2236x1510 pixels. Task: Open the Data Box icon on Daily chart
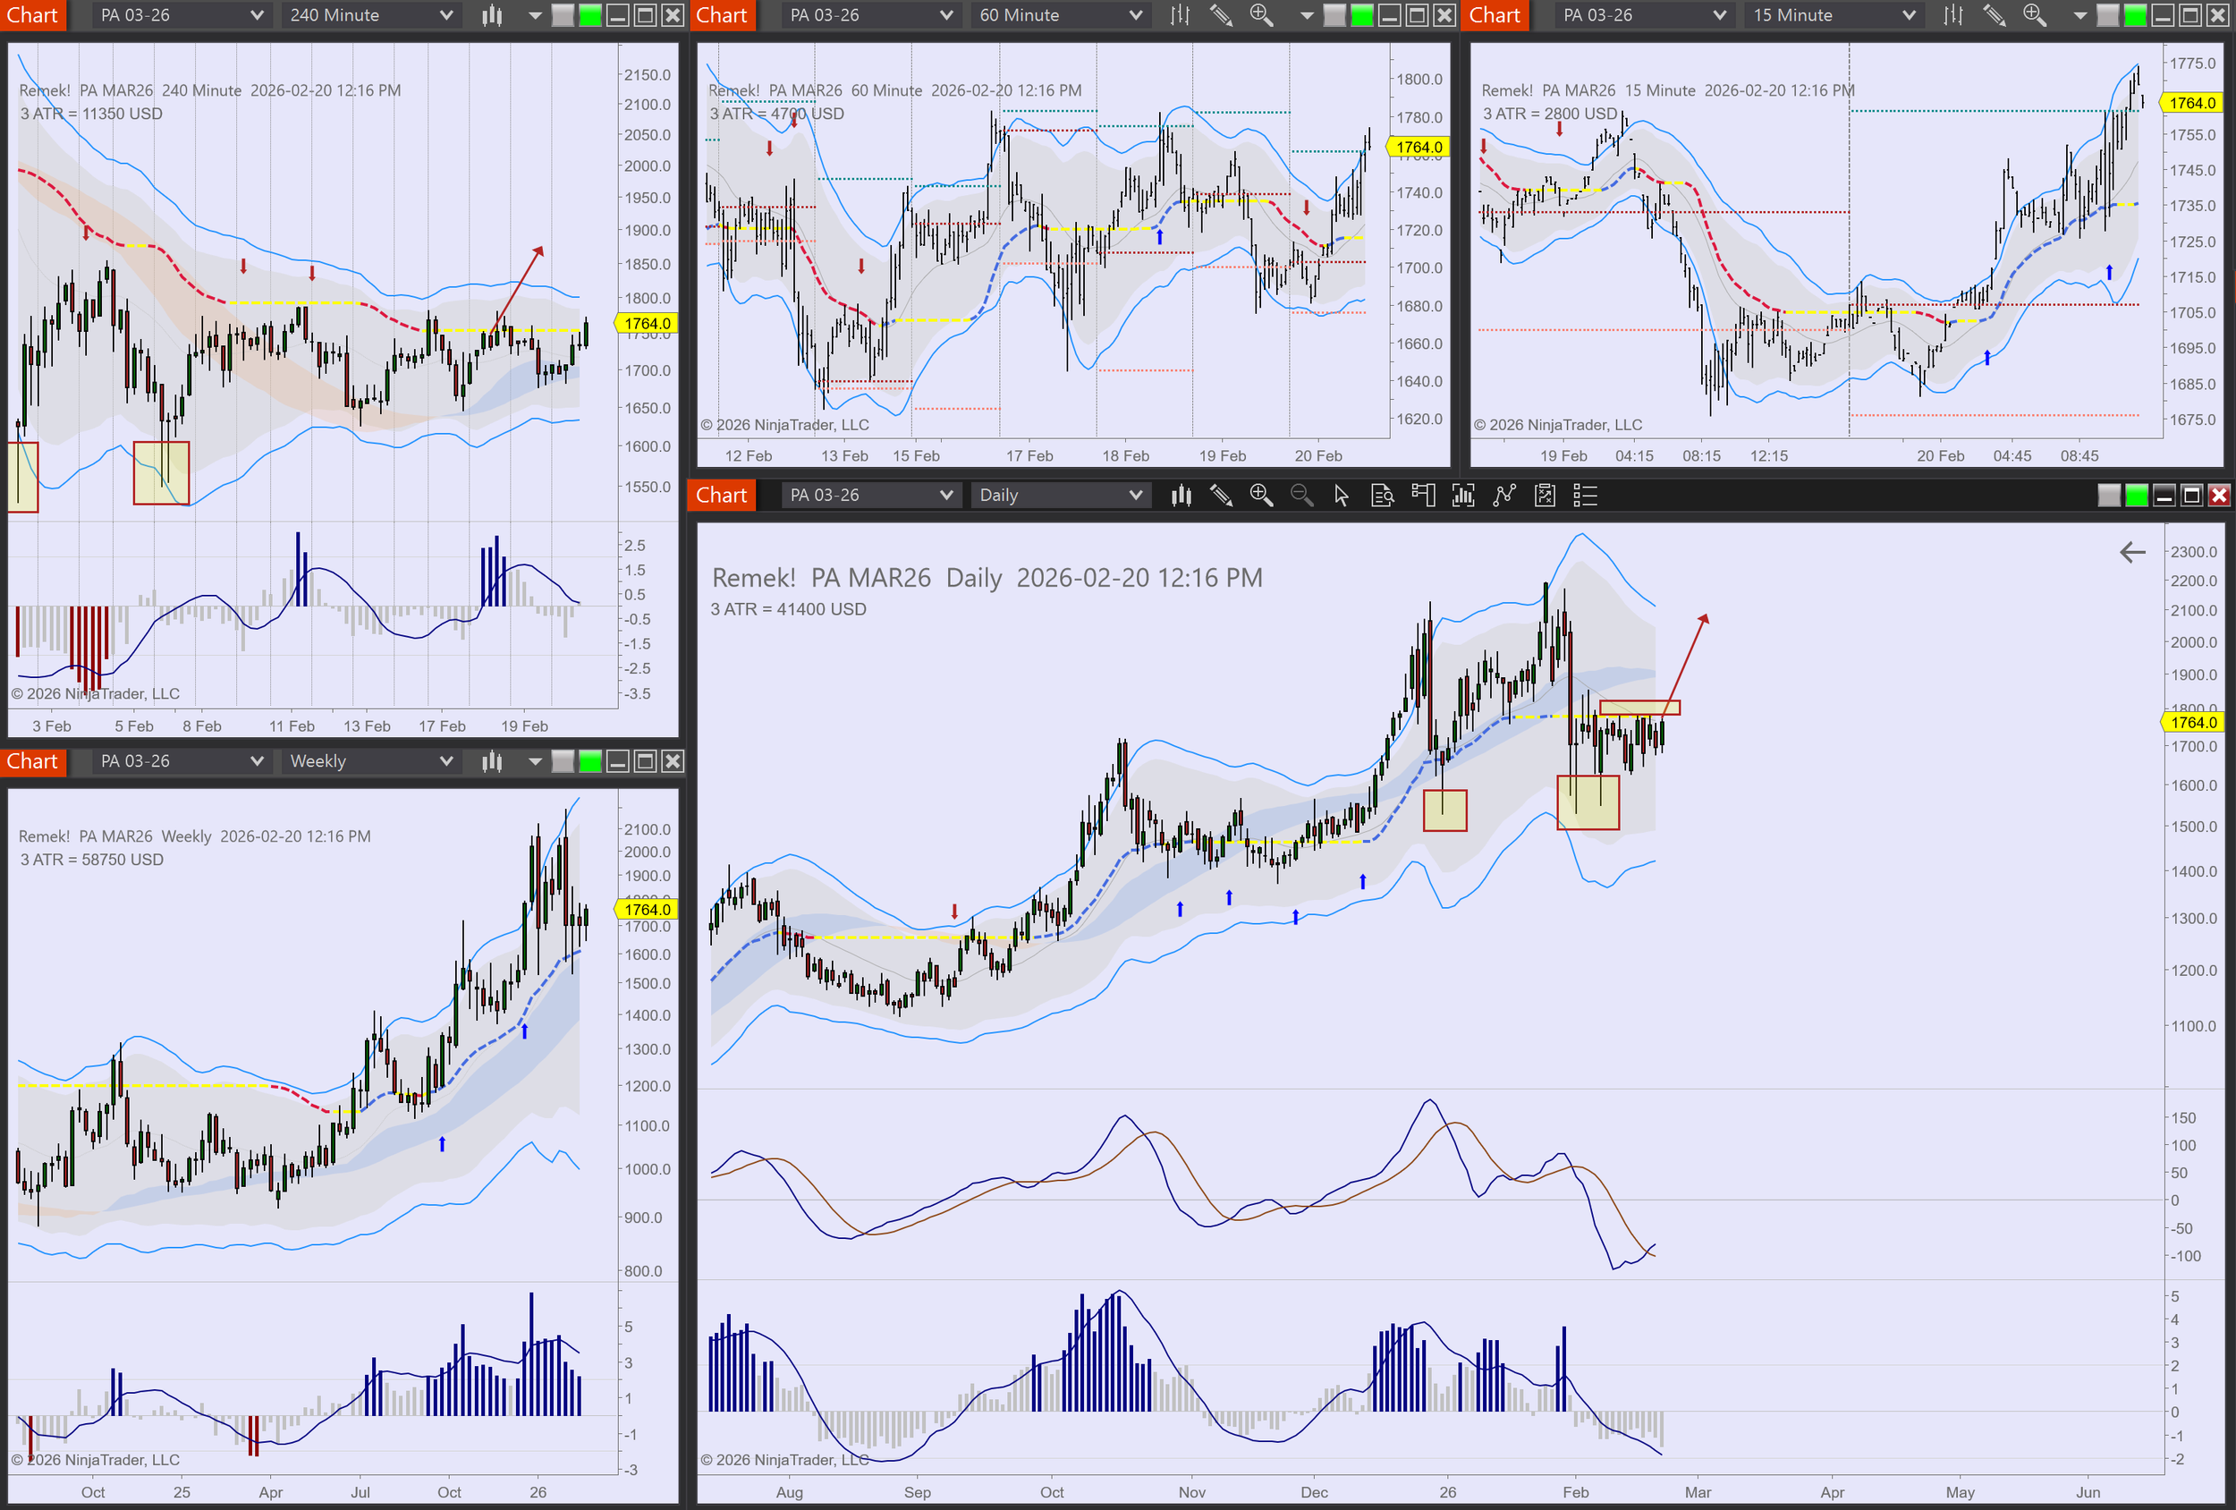click(1382, 496)
